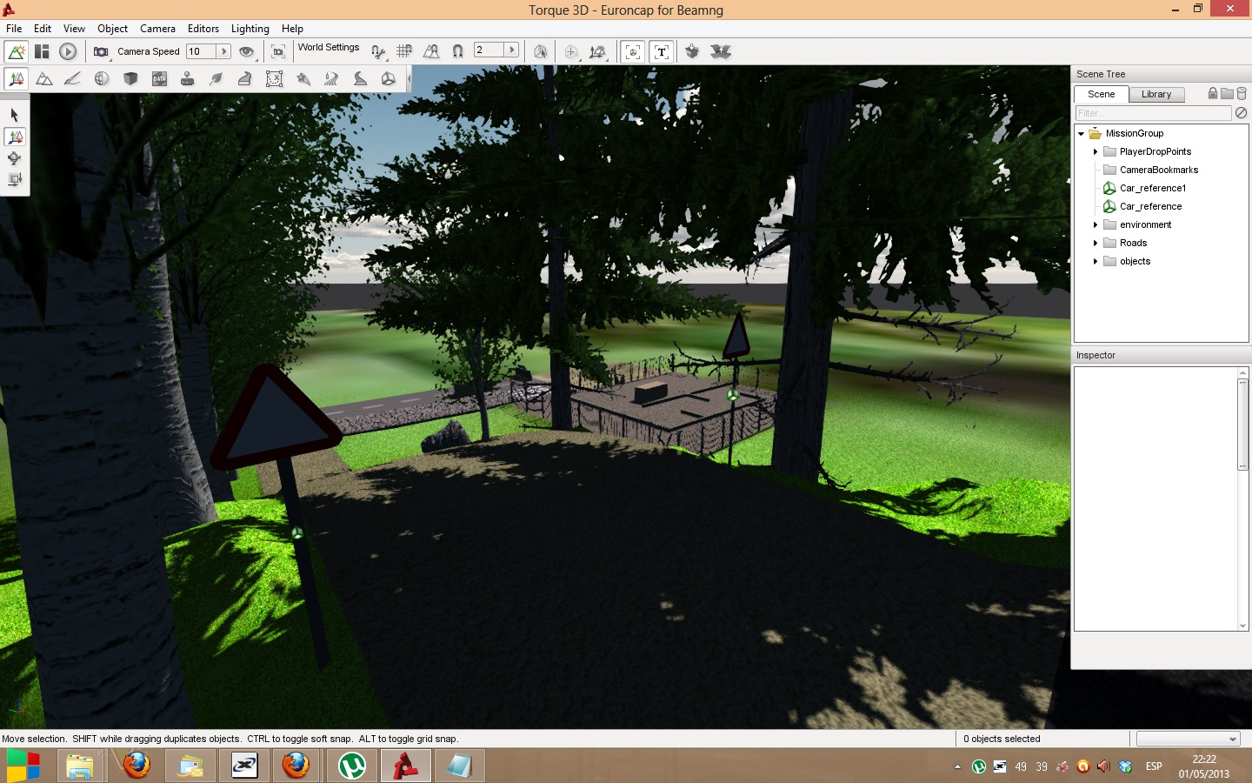1252x783 pixels.
Task: Toggle the object icons display button
Action: click(x=633, y=51)
